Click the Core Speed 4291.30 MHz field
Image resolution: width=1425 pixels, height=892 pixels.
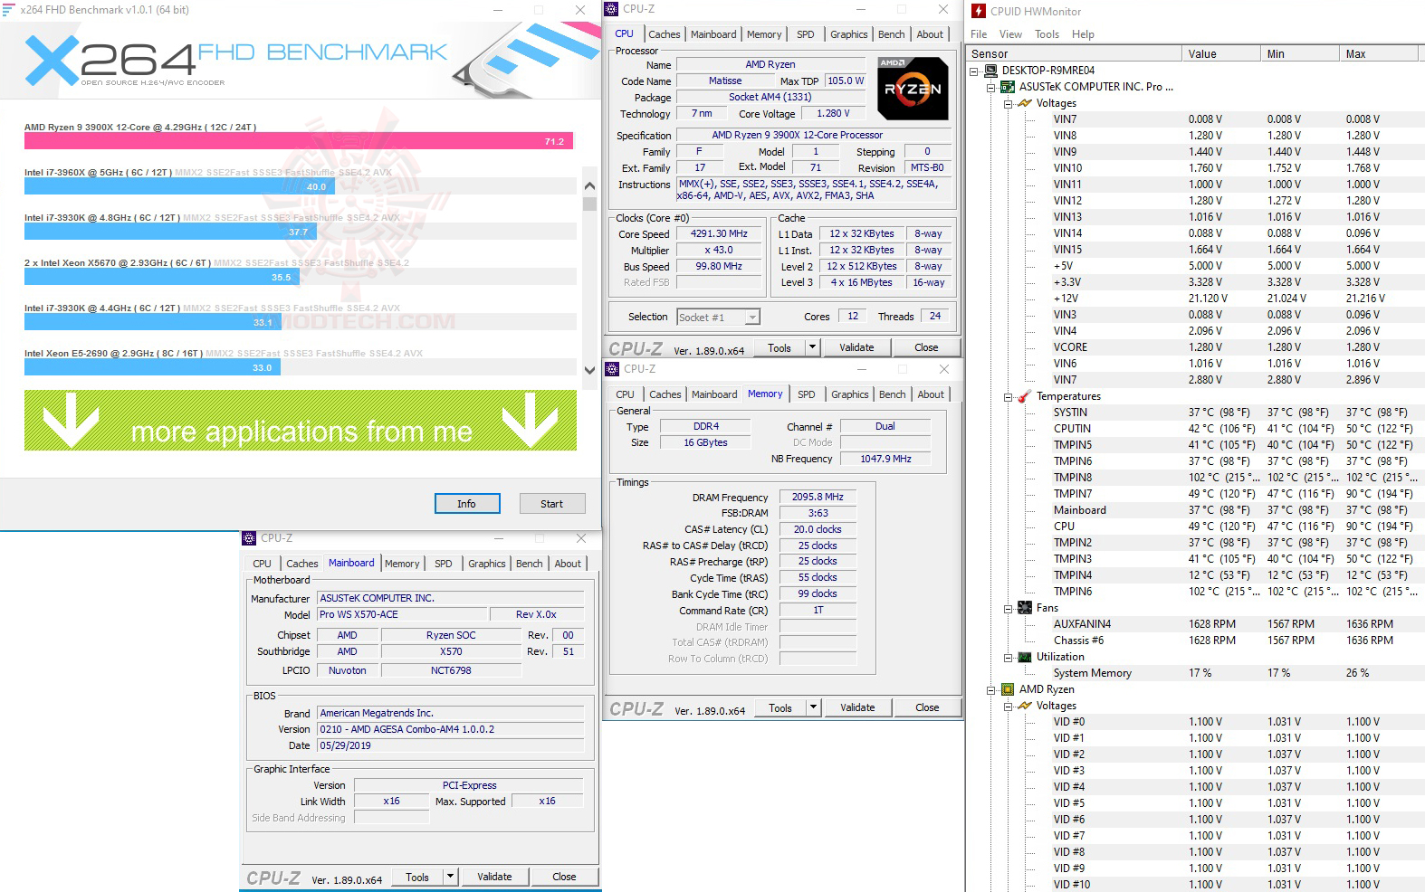tap(719, 233)
